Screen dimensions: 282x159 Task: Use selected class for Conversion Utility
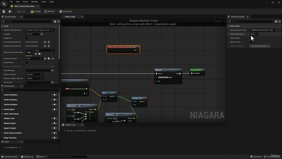coord(45,59)
